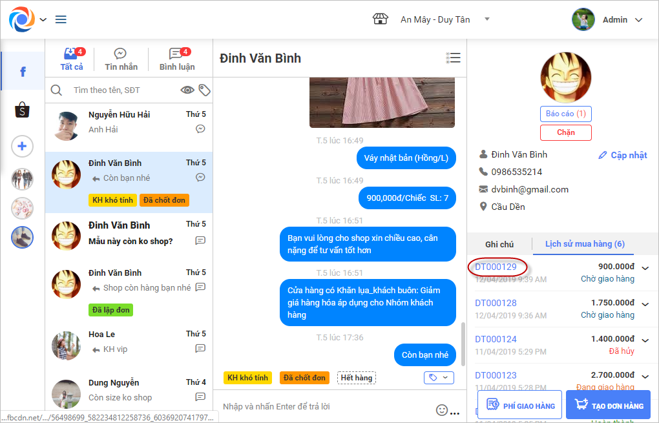The height and width of the screenshot is (423, 659).
Task: Click the plus icon to add a channel
Action: (x=22, y=146)
